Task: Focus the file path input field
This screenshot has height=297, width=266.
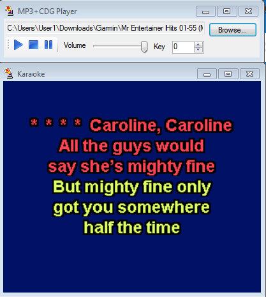Action: point(105,28)
